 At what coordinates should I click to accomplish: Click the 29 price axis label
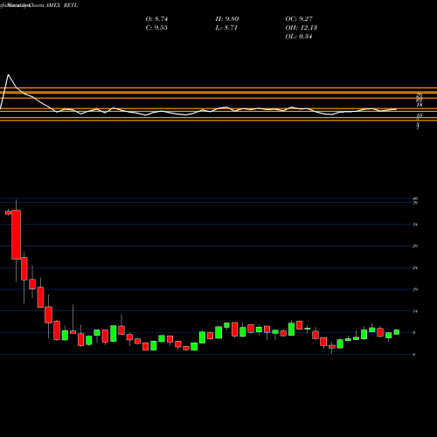click(415, 246)
